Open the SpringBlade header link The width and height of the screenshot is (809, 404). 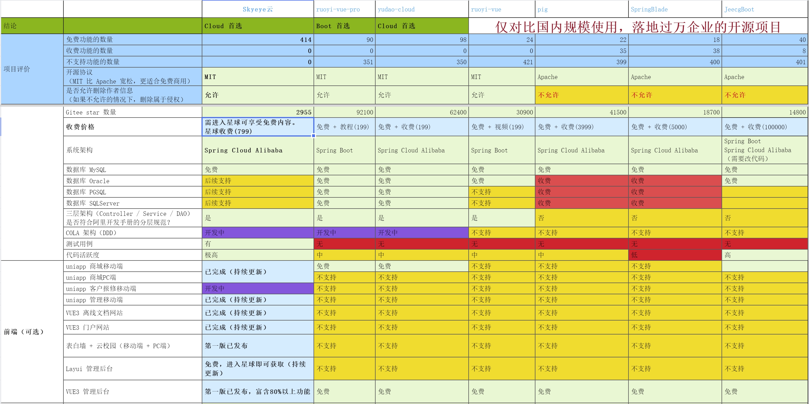tap(649, 9)
